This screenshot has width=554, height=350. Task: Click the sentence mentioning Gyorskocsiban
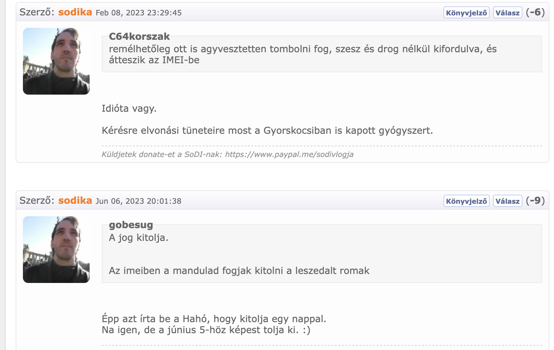[267, 131]
